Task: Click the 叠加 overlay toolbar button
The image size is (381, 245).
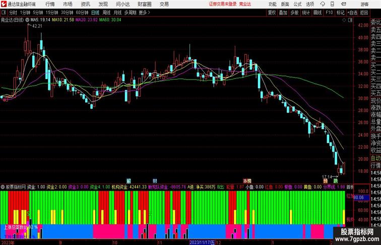Action: 283,13
